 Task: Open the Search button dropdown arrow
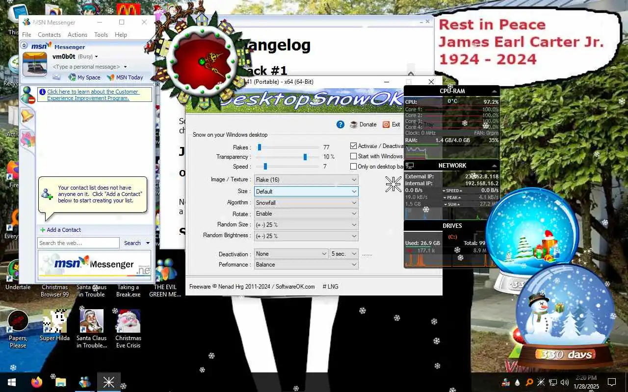[148, 243]
